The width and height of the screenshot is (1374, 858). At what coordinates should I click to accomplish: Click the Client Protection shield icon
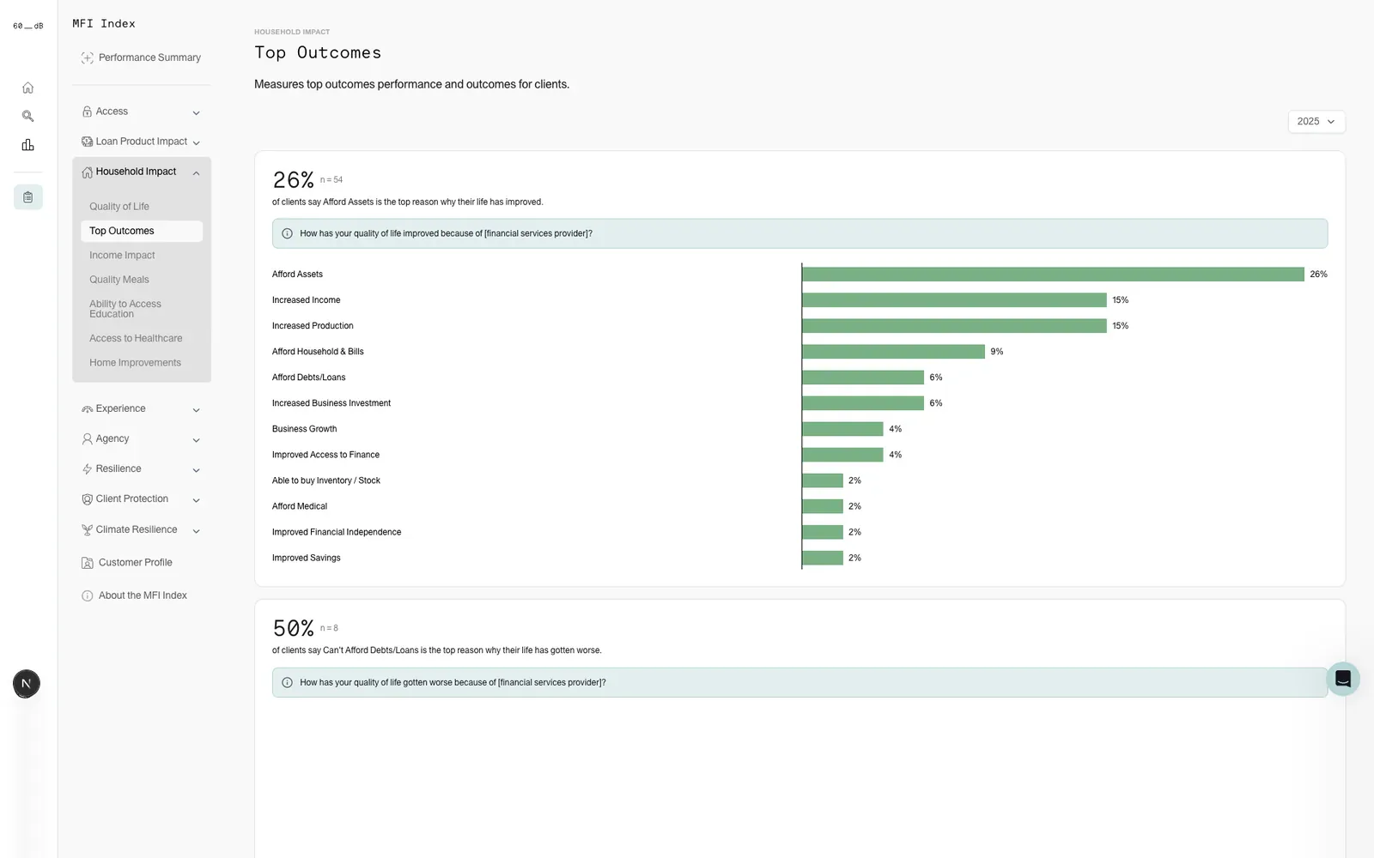tap(87, 499)
